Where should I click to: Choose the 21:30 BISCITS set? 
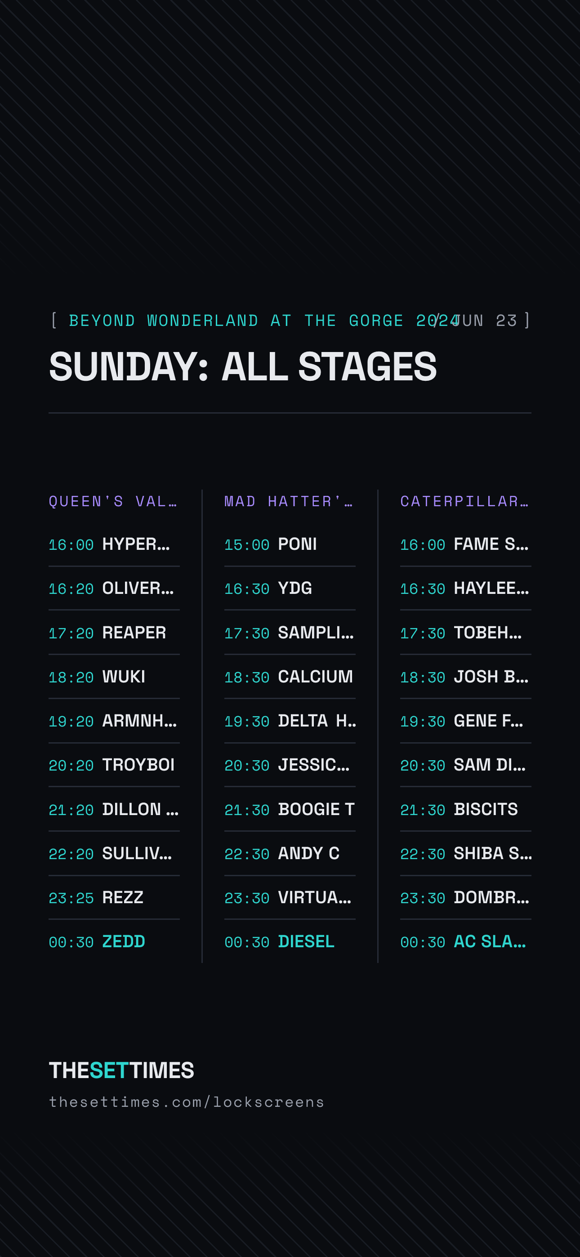pos(465,809)
